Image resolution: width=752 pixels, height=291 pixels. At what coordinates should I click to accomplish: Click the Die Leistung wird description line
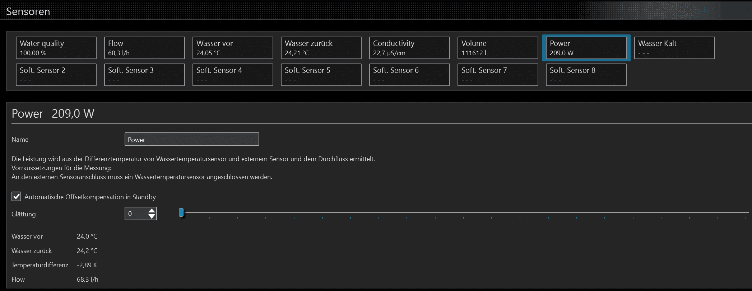click(x=193, y=159)
